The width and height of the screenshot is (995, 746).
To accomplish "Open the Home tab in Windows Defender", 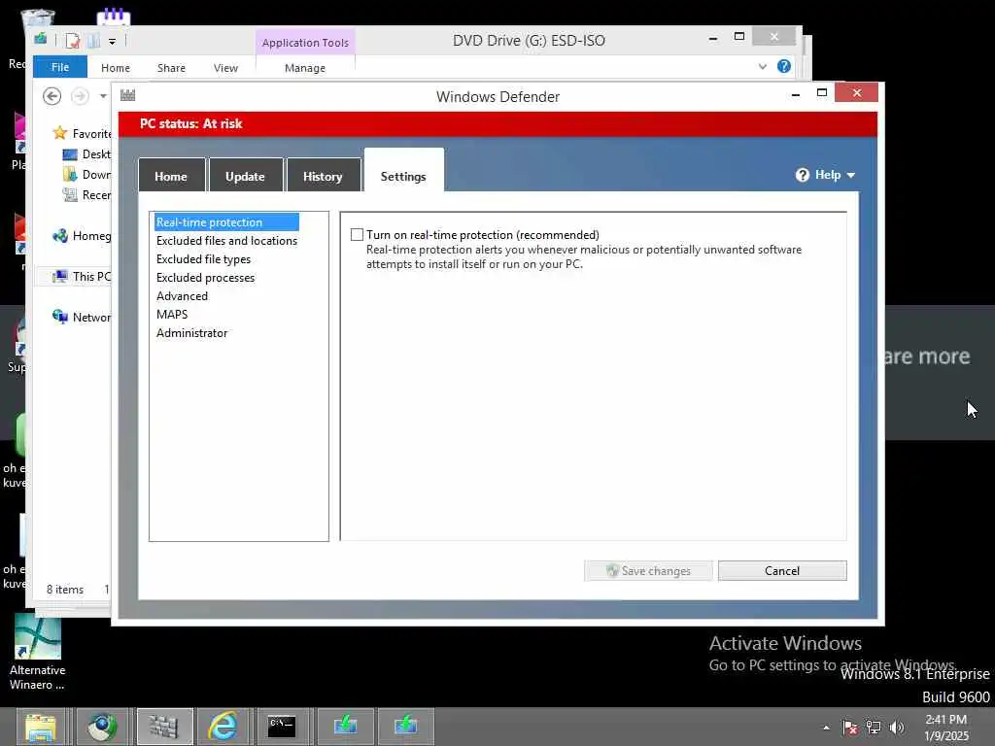I will (x=171, y=176).
